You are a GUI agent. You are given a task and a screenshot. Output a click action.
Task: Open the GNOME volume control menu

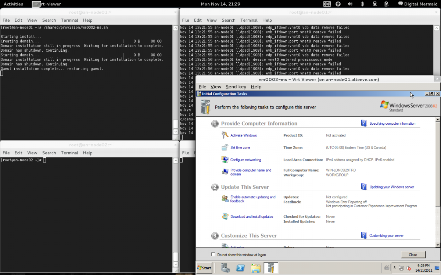(350, 4)
